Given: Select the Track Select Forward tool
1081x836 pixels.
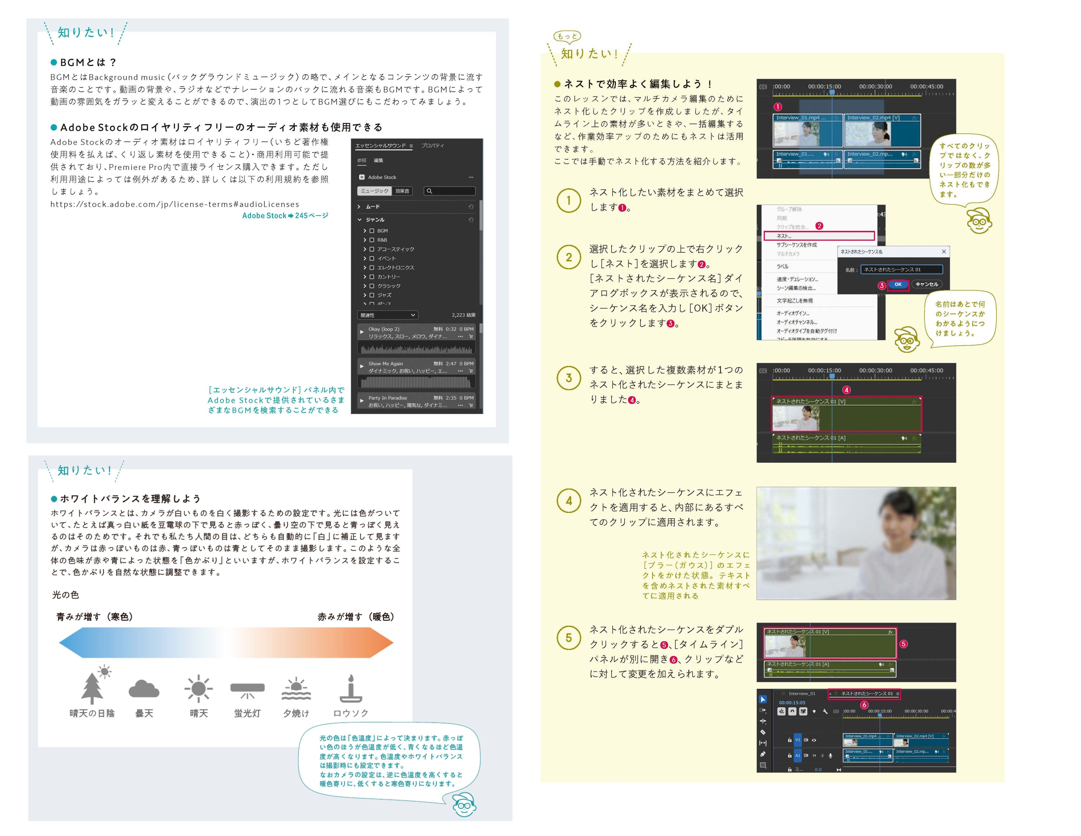Looking at the screenshot, I should (763, 710).
